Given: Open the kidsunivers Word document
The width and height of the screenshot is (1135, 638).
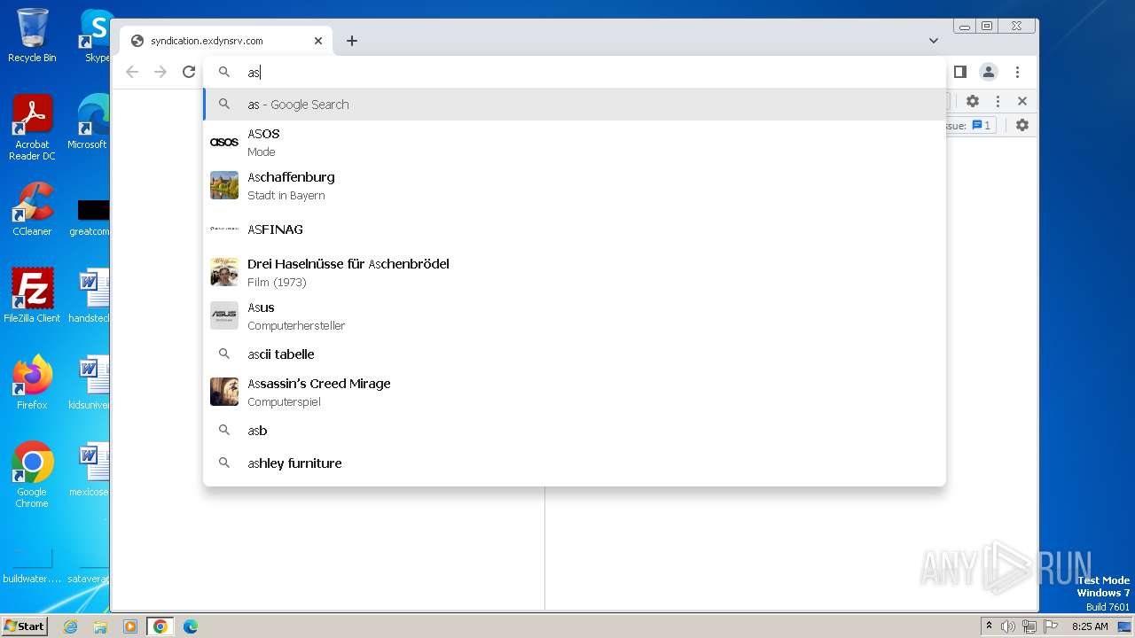Looking at the screenshot, I should (90, 383).
